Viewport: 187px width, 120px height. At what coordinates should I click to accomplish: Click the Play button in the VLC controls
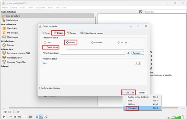tap(4, 117)
